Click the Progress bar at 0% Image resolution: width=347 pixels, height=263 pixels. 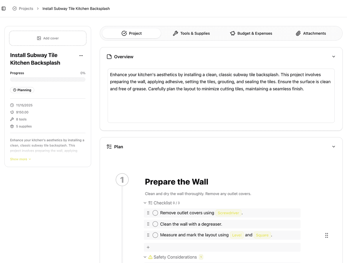(x=48, y=79)
